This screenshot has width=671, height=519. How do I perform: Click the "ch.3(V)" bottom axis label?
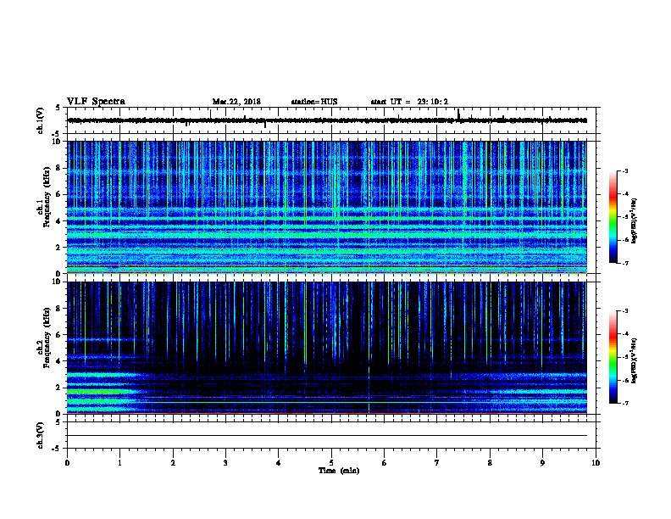click(41, 435)
